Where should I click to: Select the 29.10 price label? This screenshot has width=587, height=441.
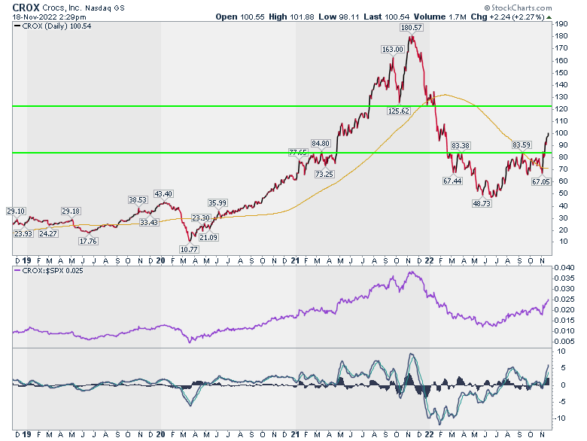tap(16, 211)
